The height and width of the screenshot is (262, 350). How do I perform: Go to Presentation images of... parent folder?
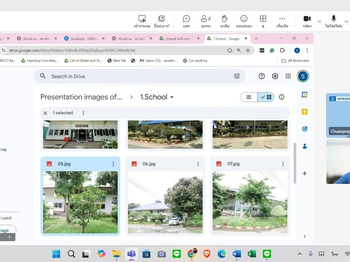(81, 97)
